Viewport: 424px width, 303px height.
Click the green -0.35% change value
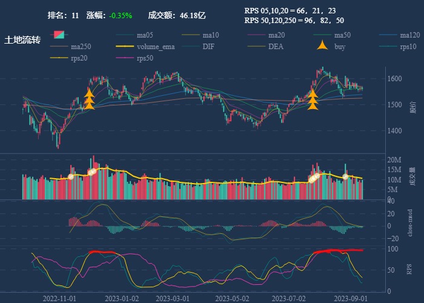coord(121,15)
